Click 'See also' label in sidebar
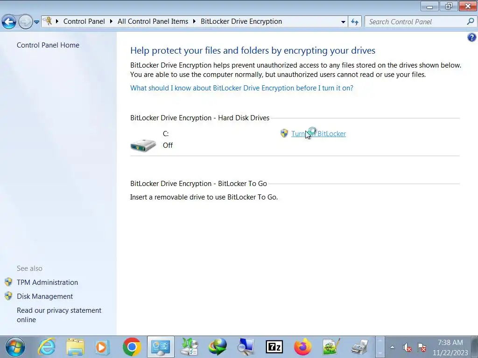 coord(29,268)
